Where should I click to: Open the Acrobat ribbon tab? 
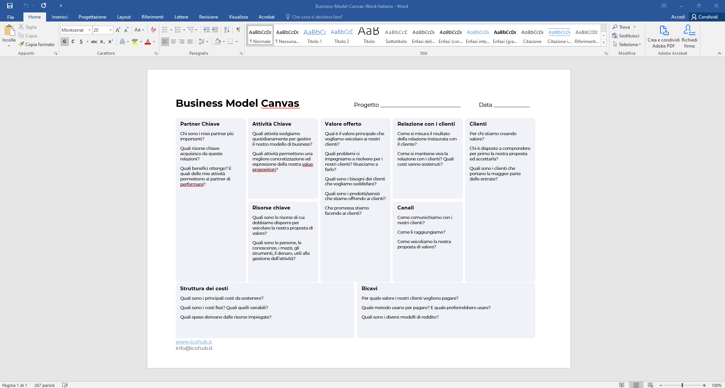(266, 17)
